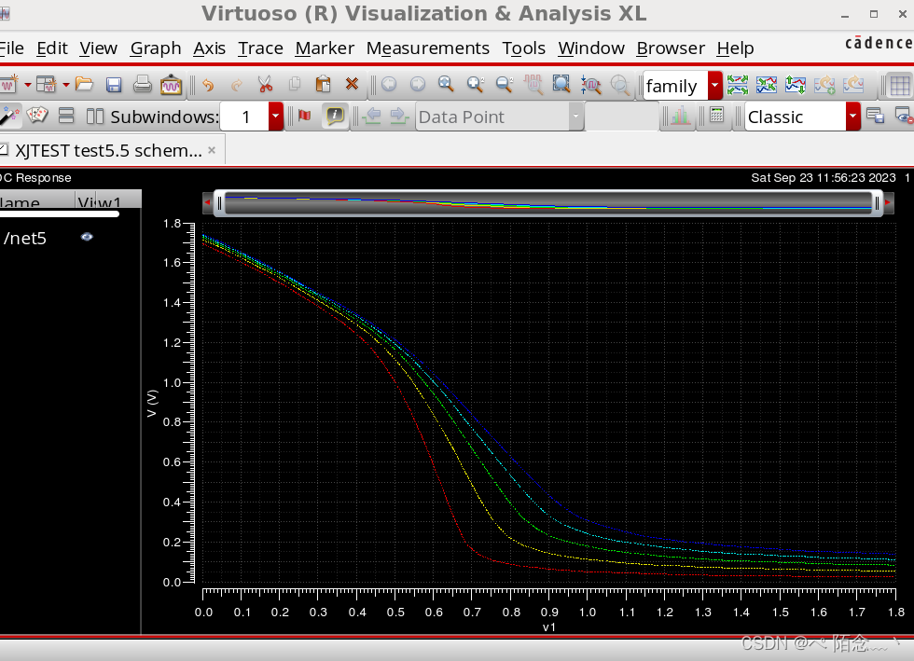Open the calculator tool

coord(717,116)
